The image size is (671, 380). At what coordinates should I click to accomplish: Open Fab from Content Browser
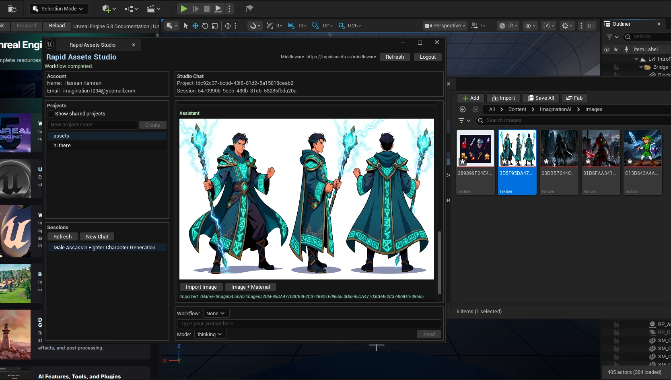pyautogui.click(x=574, y=98)
